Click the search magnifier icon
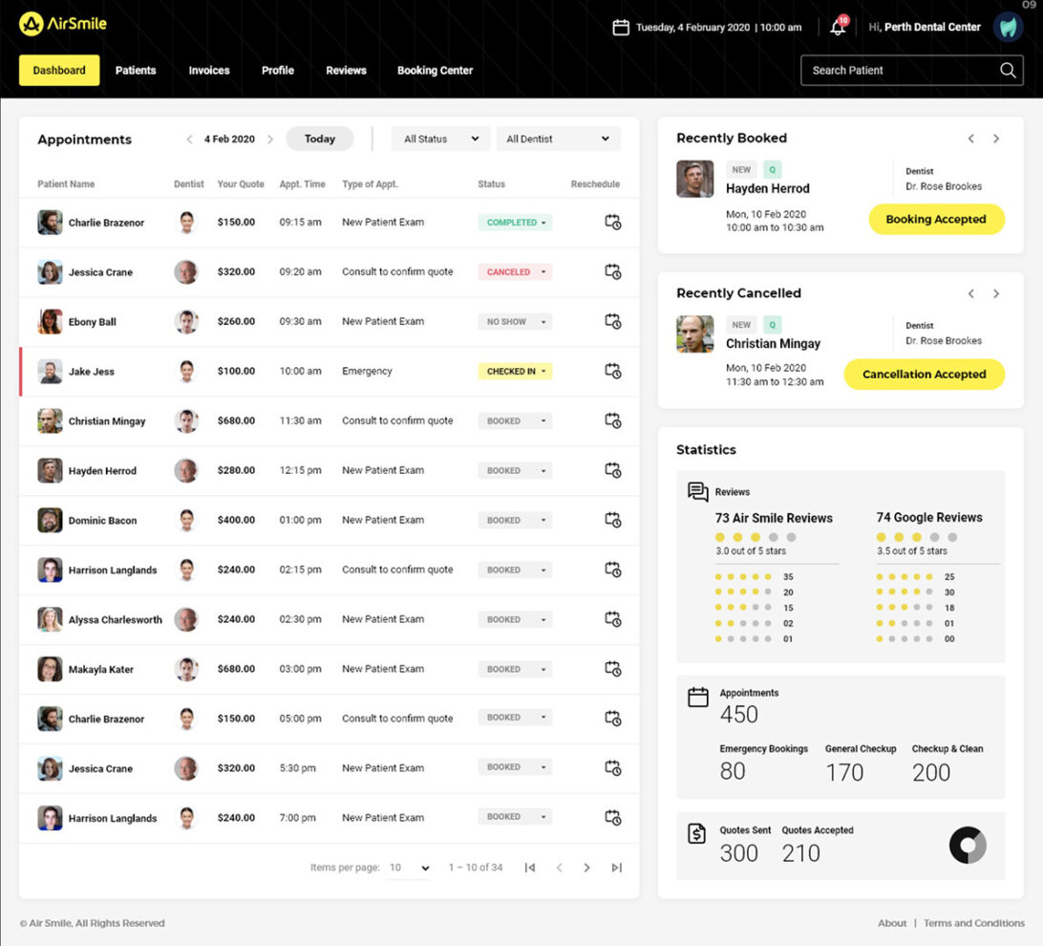Image resolution: width=1043 pixels, height=946 pixels. 1008,70
